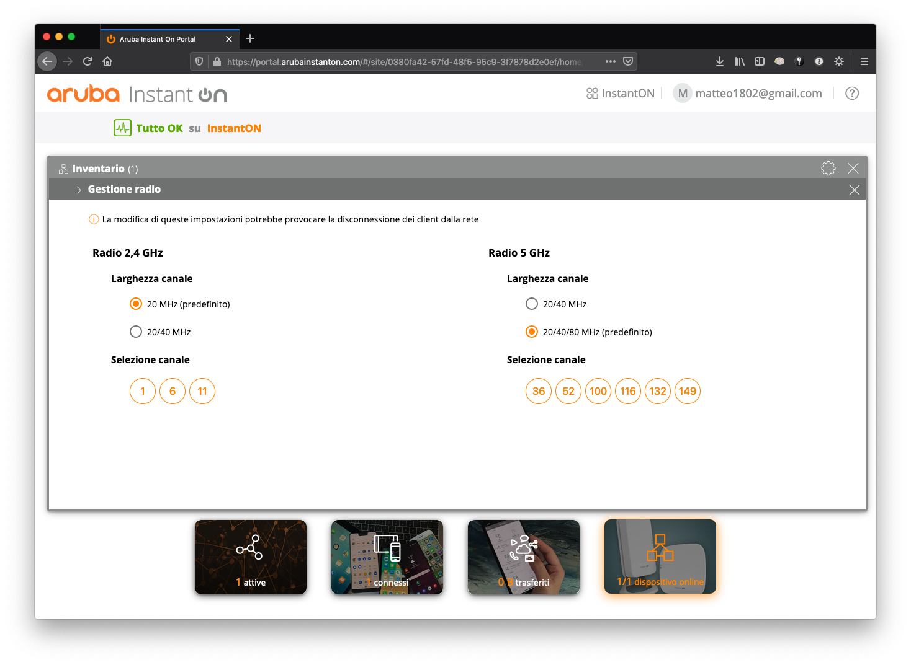This screenshot has width=911, height=665.
Task: Close the Gestione radio section
Action: 855,190
